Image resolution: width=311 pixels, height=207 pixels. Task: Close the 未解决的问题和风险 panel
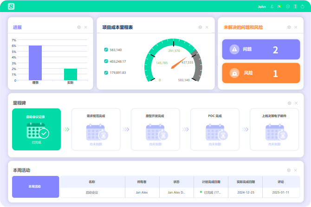(296, 27)
